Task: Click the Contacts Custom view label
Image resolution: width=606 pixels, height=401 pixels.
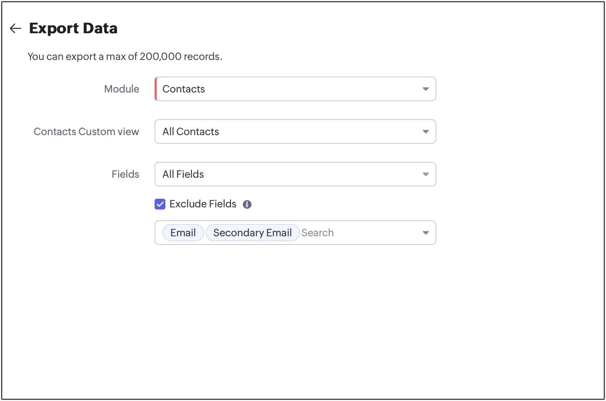Action: point(86,131)
